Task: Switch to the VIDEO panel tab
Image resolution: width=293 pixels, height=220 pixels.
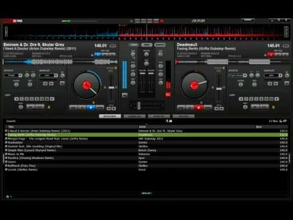Action: [x=146, y=45]
